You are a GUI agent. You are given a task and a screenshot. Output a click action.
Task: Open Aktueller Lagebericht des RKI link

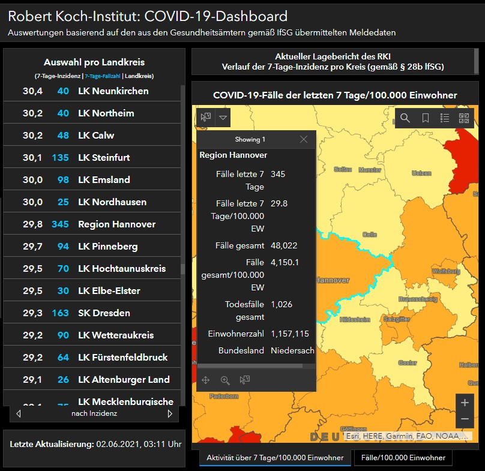tap(333, 56)
